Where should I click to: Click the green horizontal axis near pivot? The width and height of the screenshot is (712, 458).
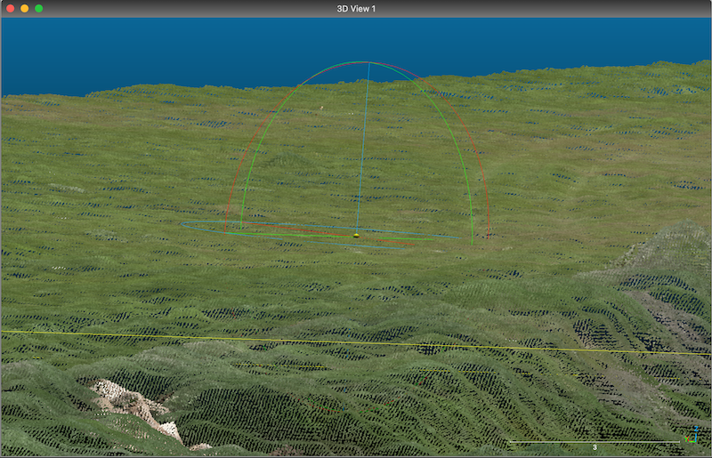[x=400, y=237]
